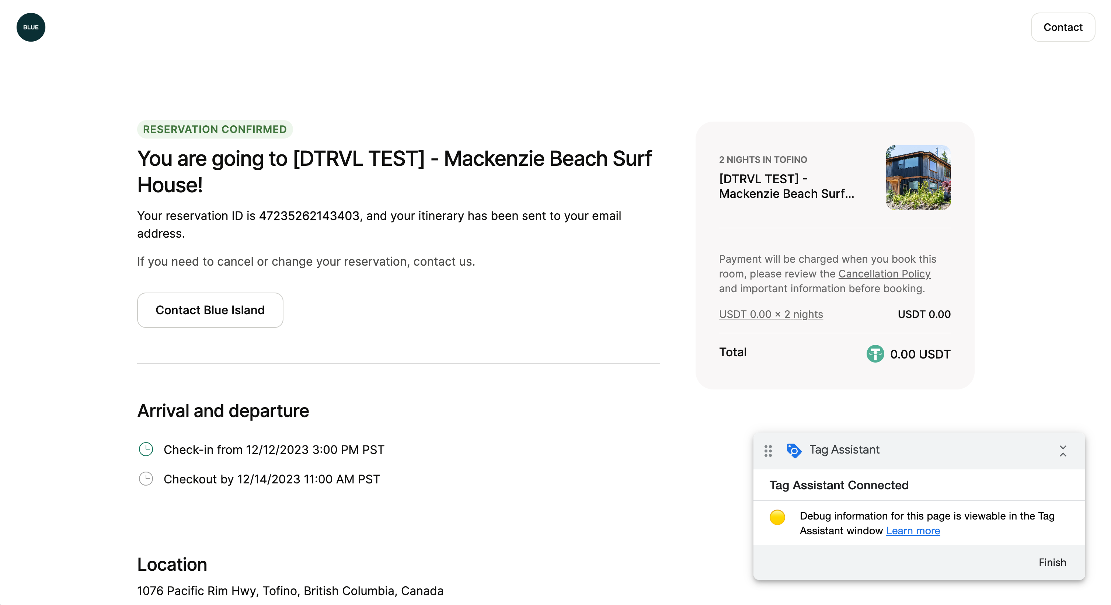Click the Tag Assistant tag logo icon

(x=794, y=451)
